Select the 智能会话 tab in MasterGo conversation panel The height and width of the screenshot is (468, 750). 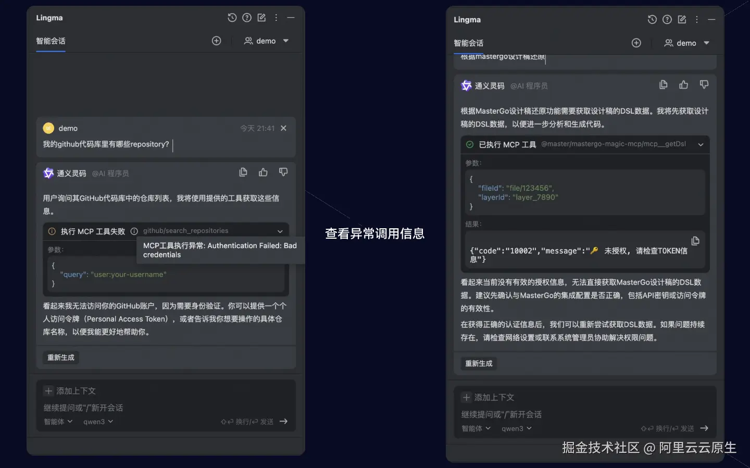468,43
